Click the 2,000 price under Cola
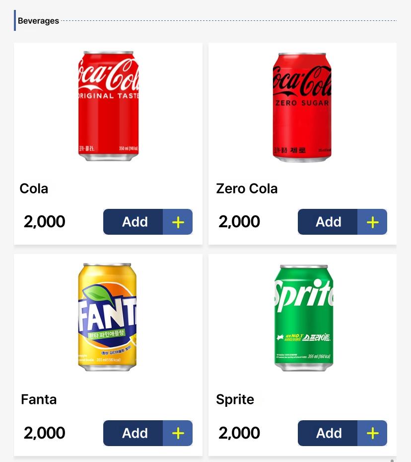The width and height of the screenshot is (411, 462). tap(44, 222)
